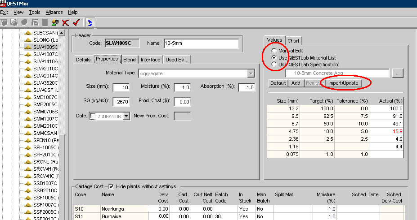Click the material pile and bucket toolbar icon

pyautogui.click(x=55, y=22)
